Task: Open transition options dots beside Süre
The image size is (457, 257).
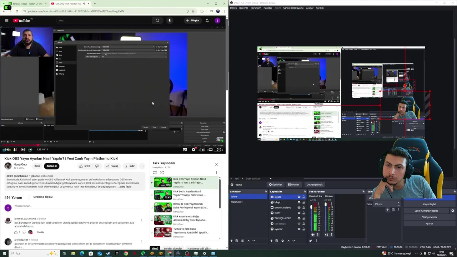Action: click(x=398, y=210)
